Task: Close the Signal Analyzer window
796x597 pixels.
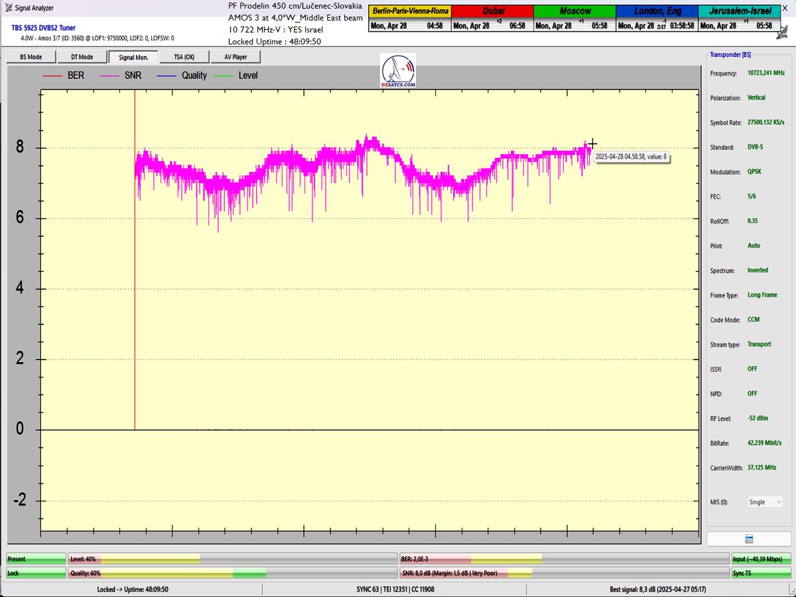Action: click(x=785, y=7)
